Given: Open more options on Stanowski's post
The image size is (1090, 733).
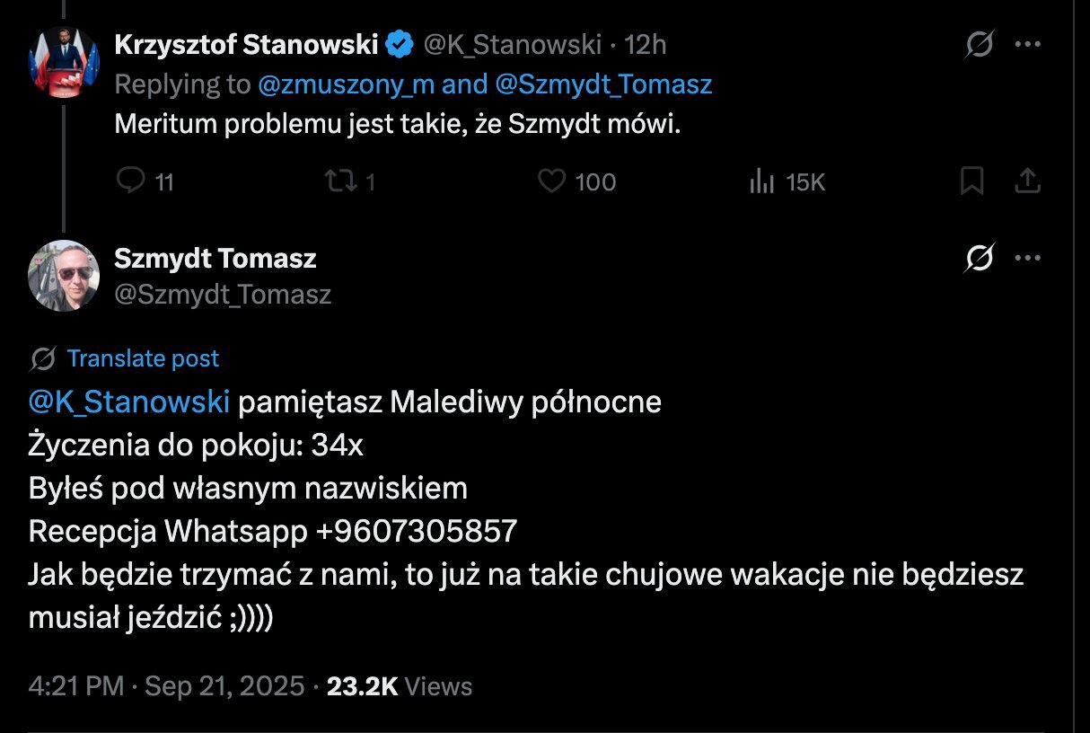Looking at the screenshot, I should pos(1027,44).
